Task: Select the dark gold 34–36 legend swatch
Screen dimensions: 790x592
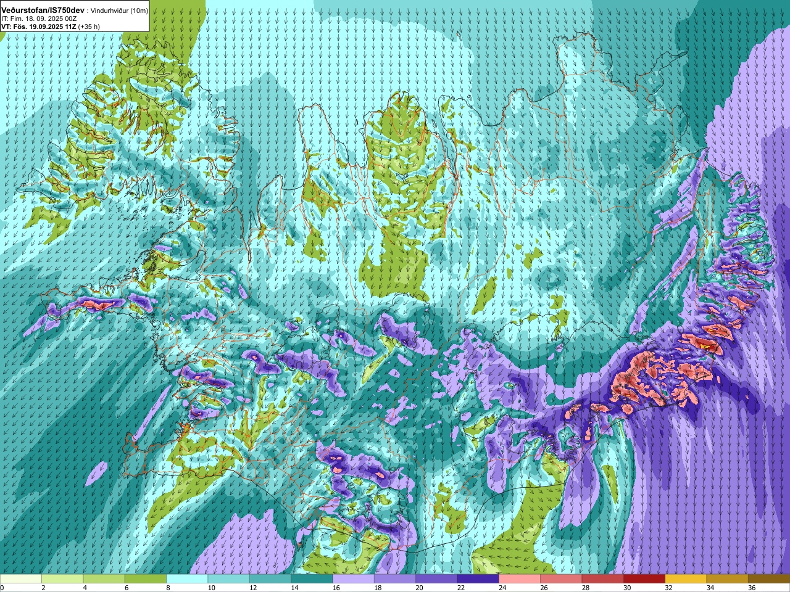Action: 727,579
